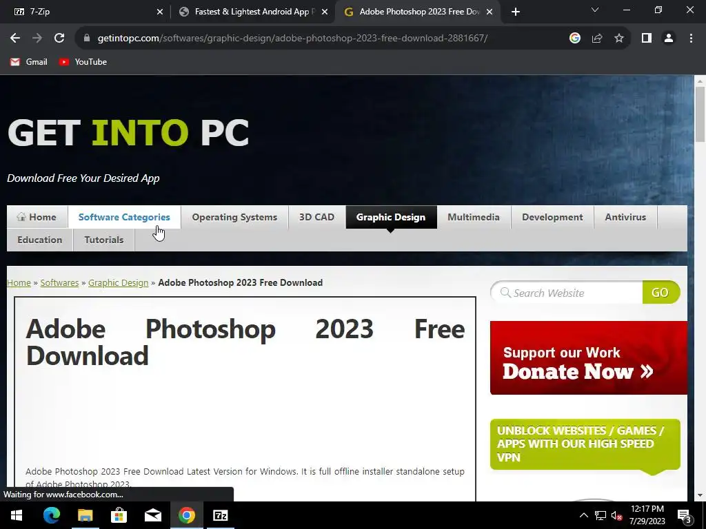
Task: Open the clock showing 12:17 PM
Action: tap(647, 515)
